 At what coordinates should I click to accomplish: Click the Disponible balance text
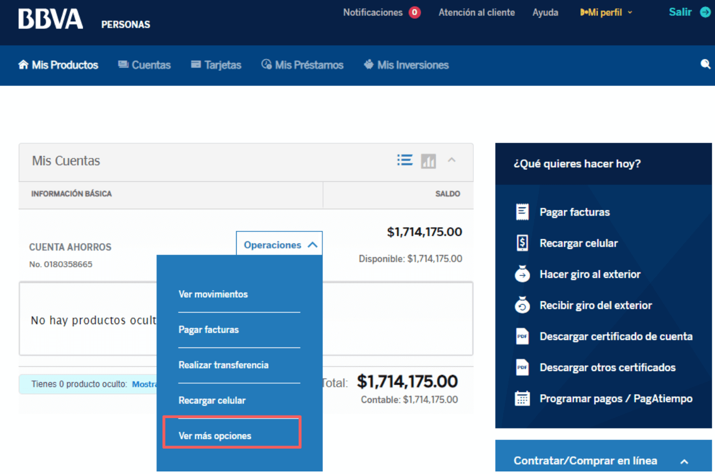(x=410, y=259)
